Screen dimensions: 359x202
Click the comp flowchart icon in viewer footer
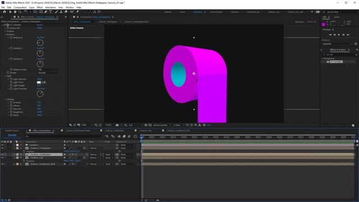200,125
